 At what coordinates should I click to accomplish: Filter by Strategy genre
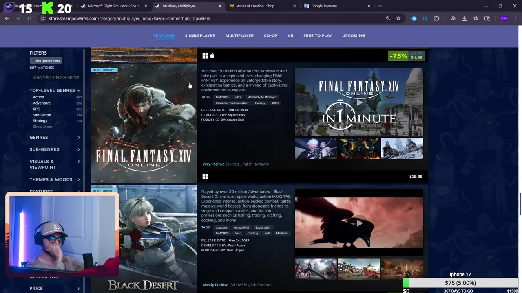pyautogui.click(x=40, y=121)
